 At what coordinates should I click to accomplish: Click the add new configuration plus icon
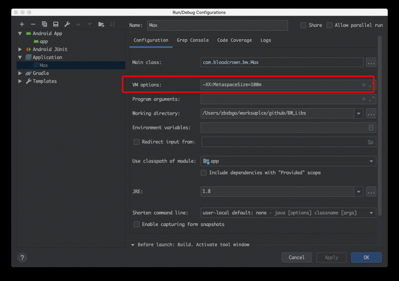22,24
